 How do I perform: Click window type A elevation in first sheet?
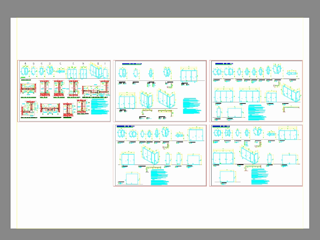pos(25,72)
